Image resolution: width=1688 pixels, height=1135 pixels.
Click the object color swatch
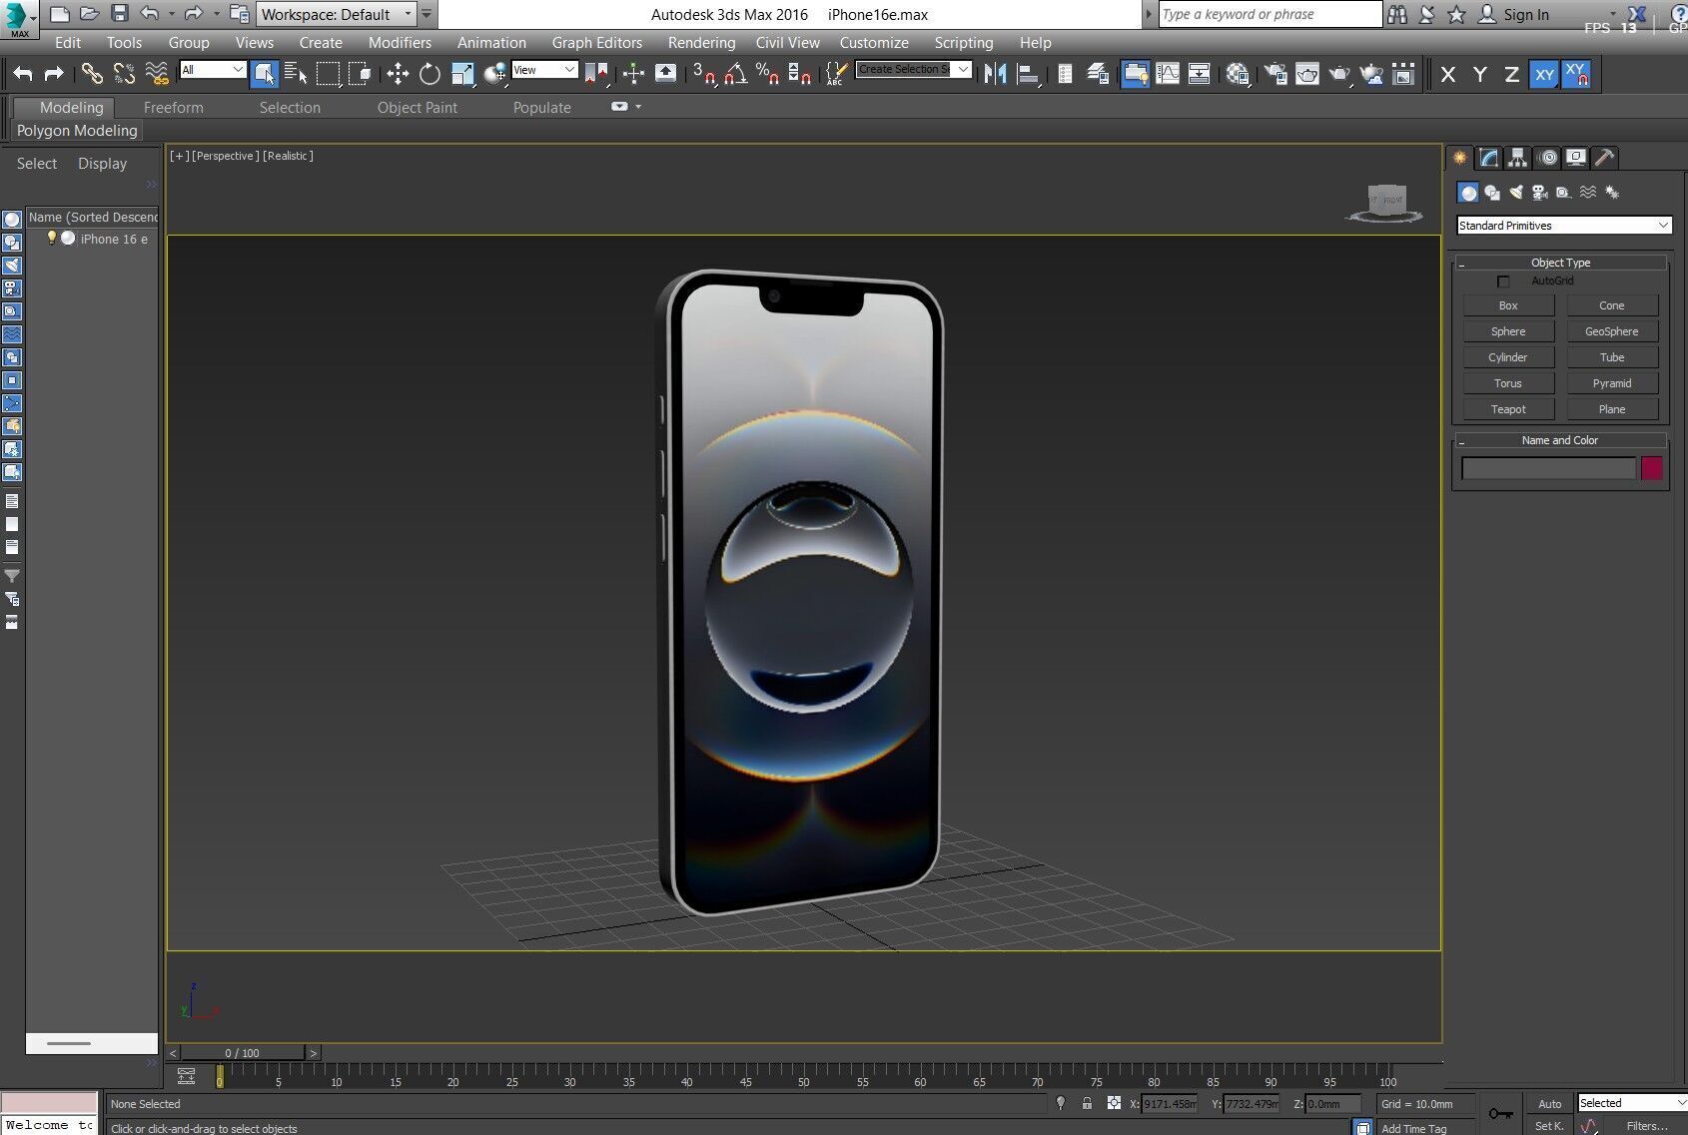click(x=1652, y=468)
